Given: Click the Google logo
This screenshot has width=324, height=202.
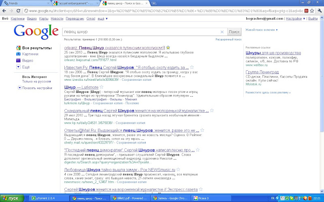Looking at the screenshot, I should [x=36, y=32].
